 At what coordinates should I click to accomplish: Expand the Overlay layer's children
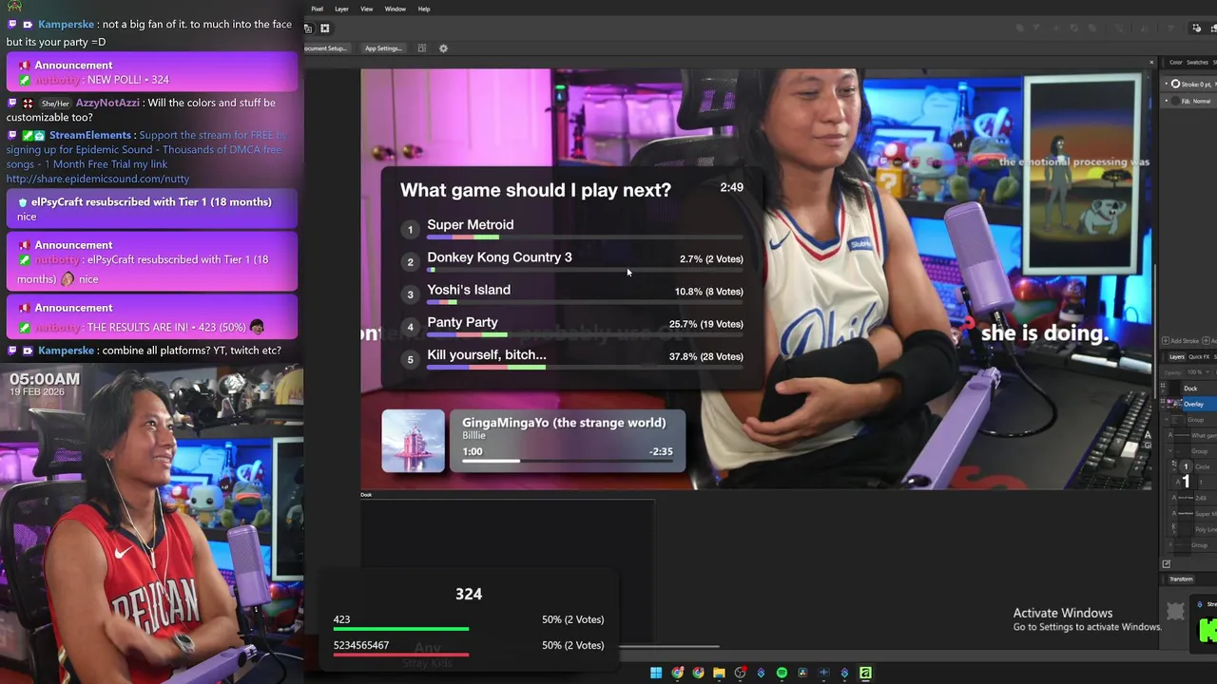pyautogui.click(x=1163, y=407)
